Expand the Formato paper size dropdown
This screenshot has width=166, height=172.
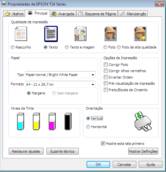[60, 84]
